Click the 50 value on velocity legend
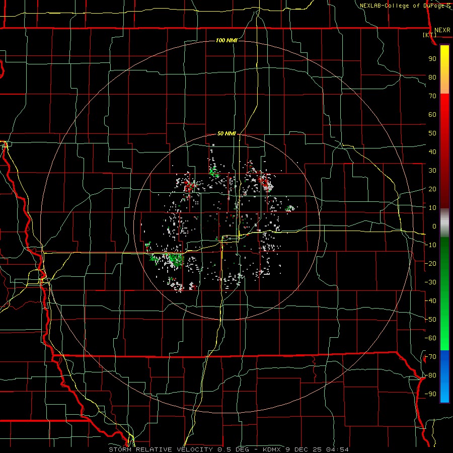 (432, 133)
